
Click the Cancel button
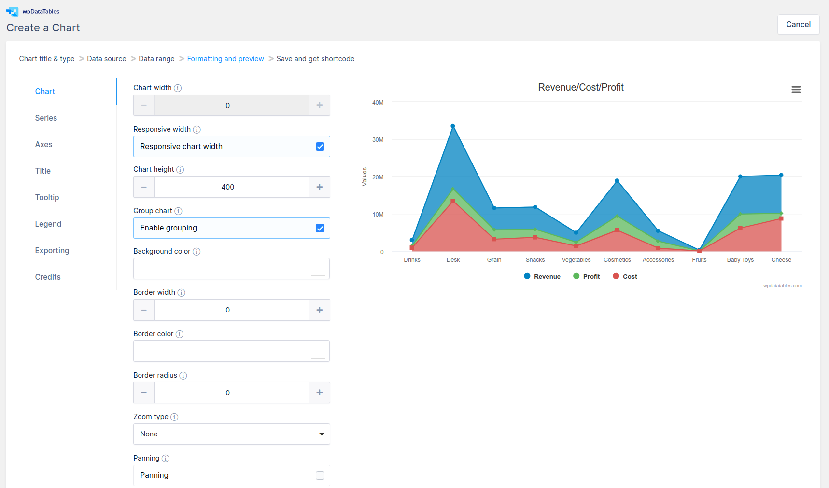click(x=799, y=25)
